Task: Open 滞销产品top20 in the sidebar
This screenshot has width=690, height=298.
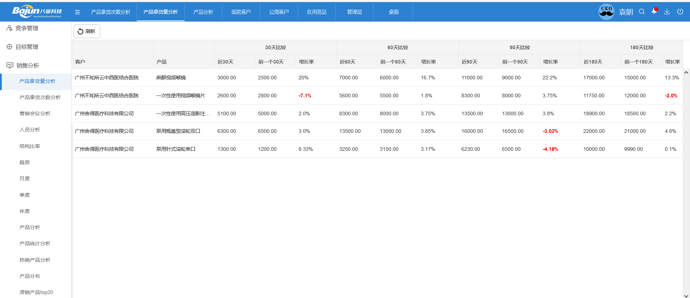Action: pyautogui.click(x=36, y=292)
